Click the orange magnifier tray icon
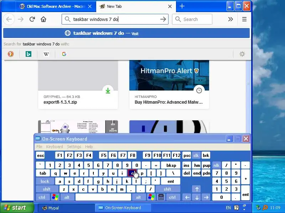 coord(265,208)
